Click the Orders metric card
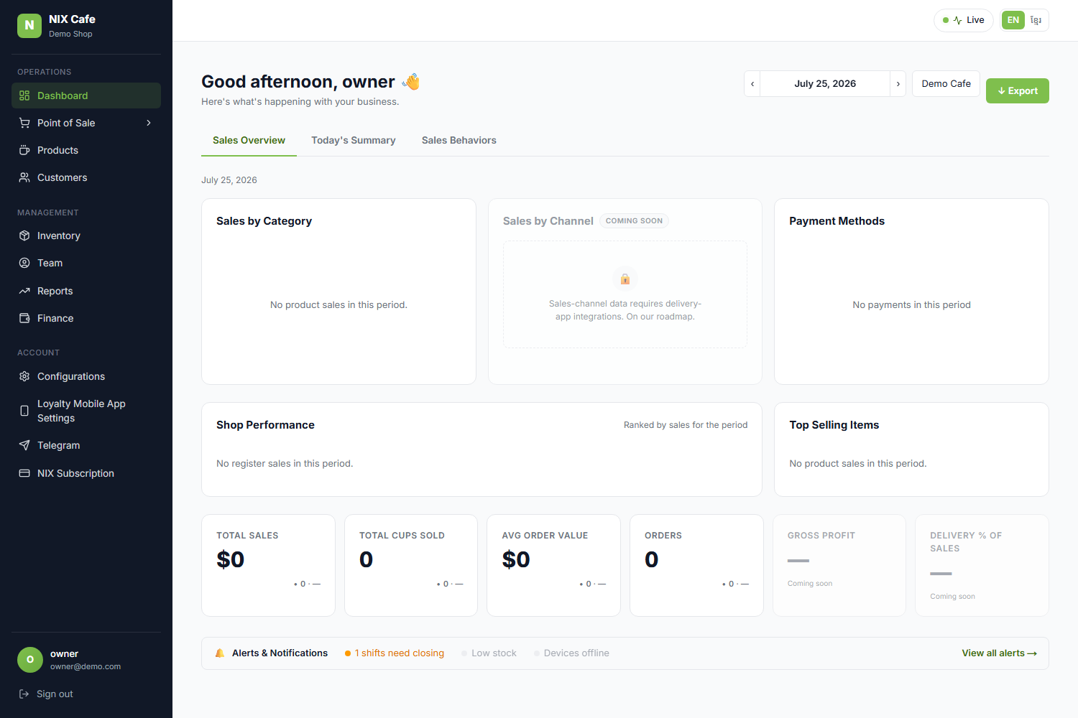The image size is (1078, 718). pyautogui.click(x=696, y=565)
